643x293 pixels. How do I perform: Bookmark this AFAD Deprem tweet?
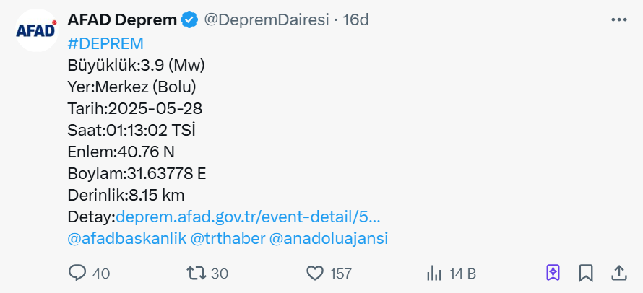[586, 273]
